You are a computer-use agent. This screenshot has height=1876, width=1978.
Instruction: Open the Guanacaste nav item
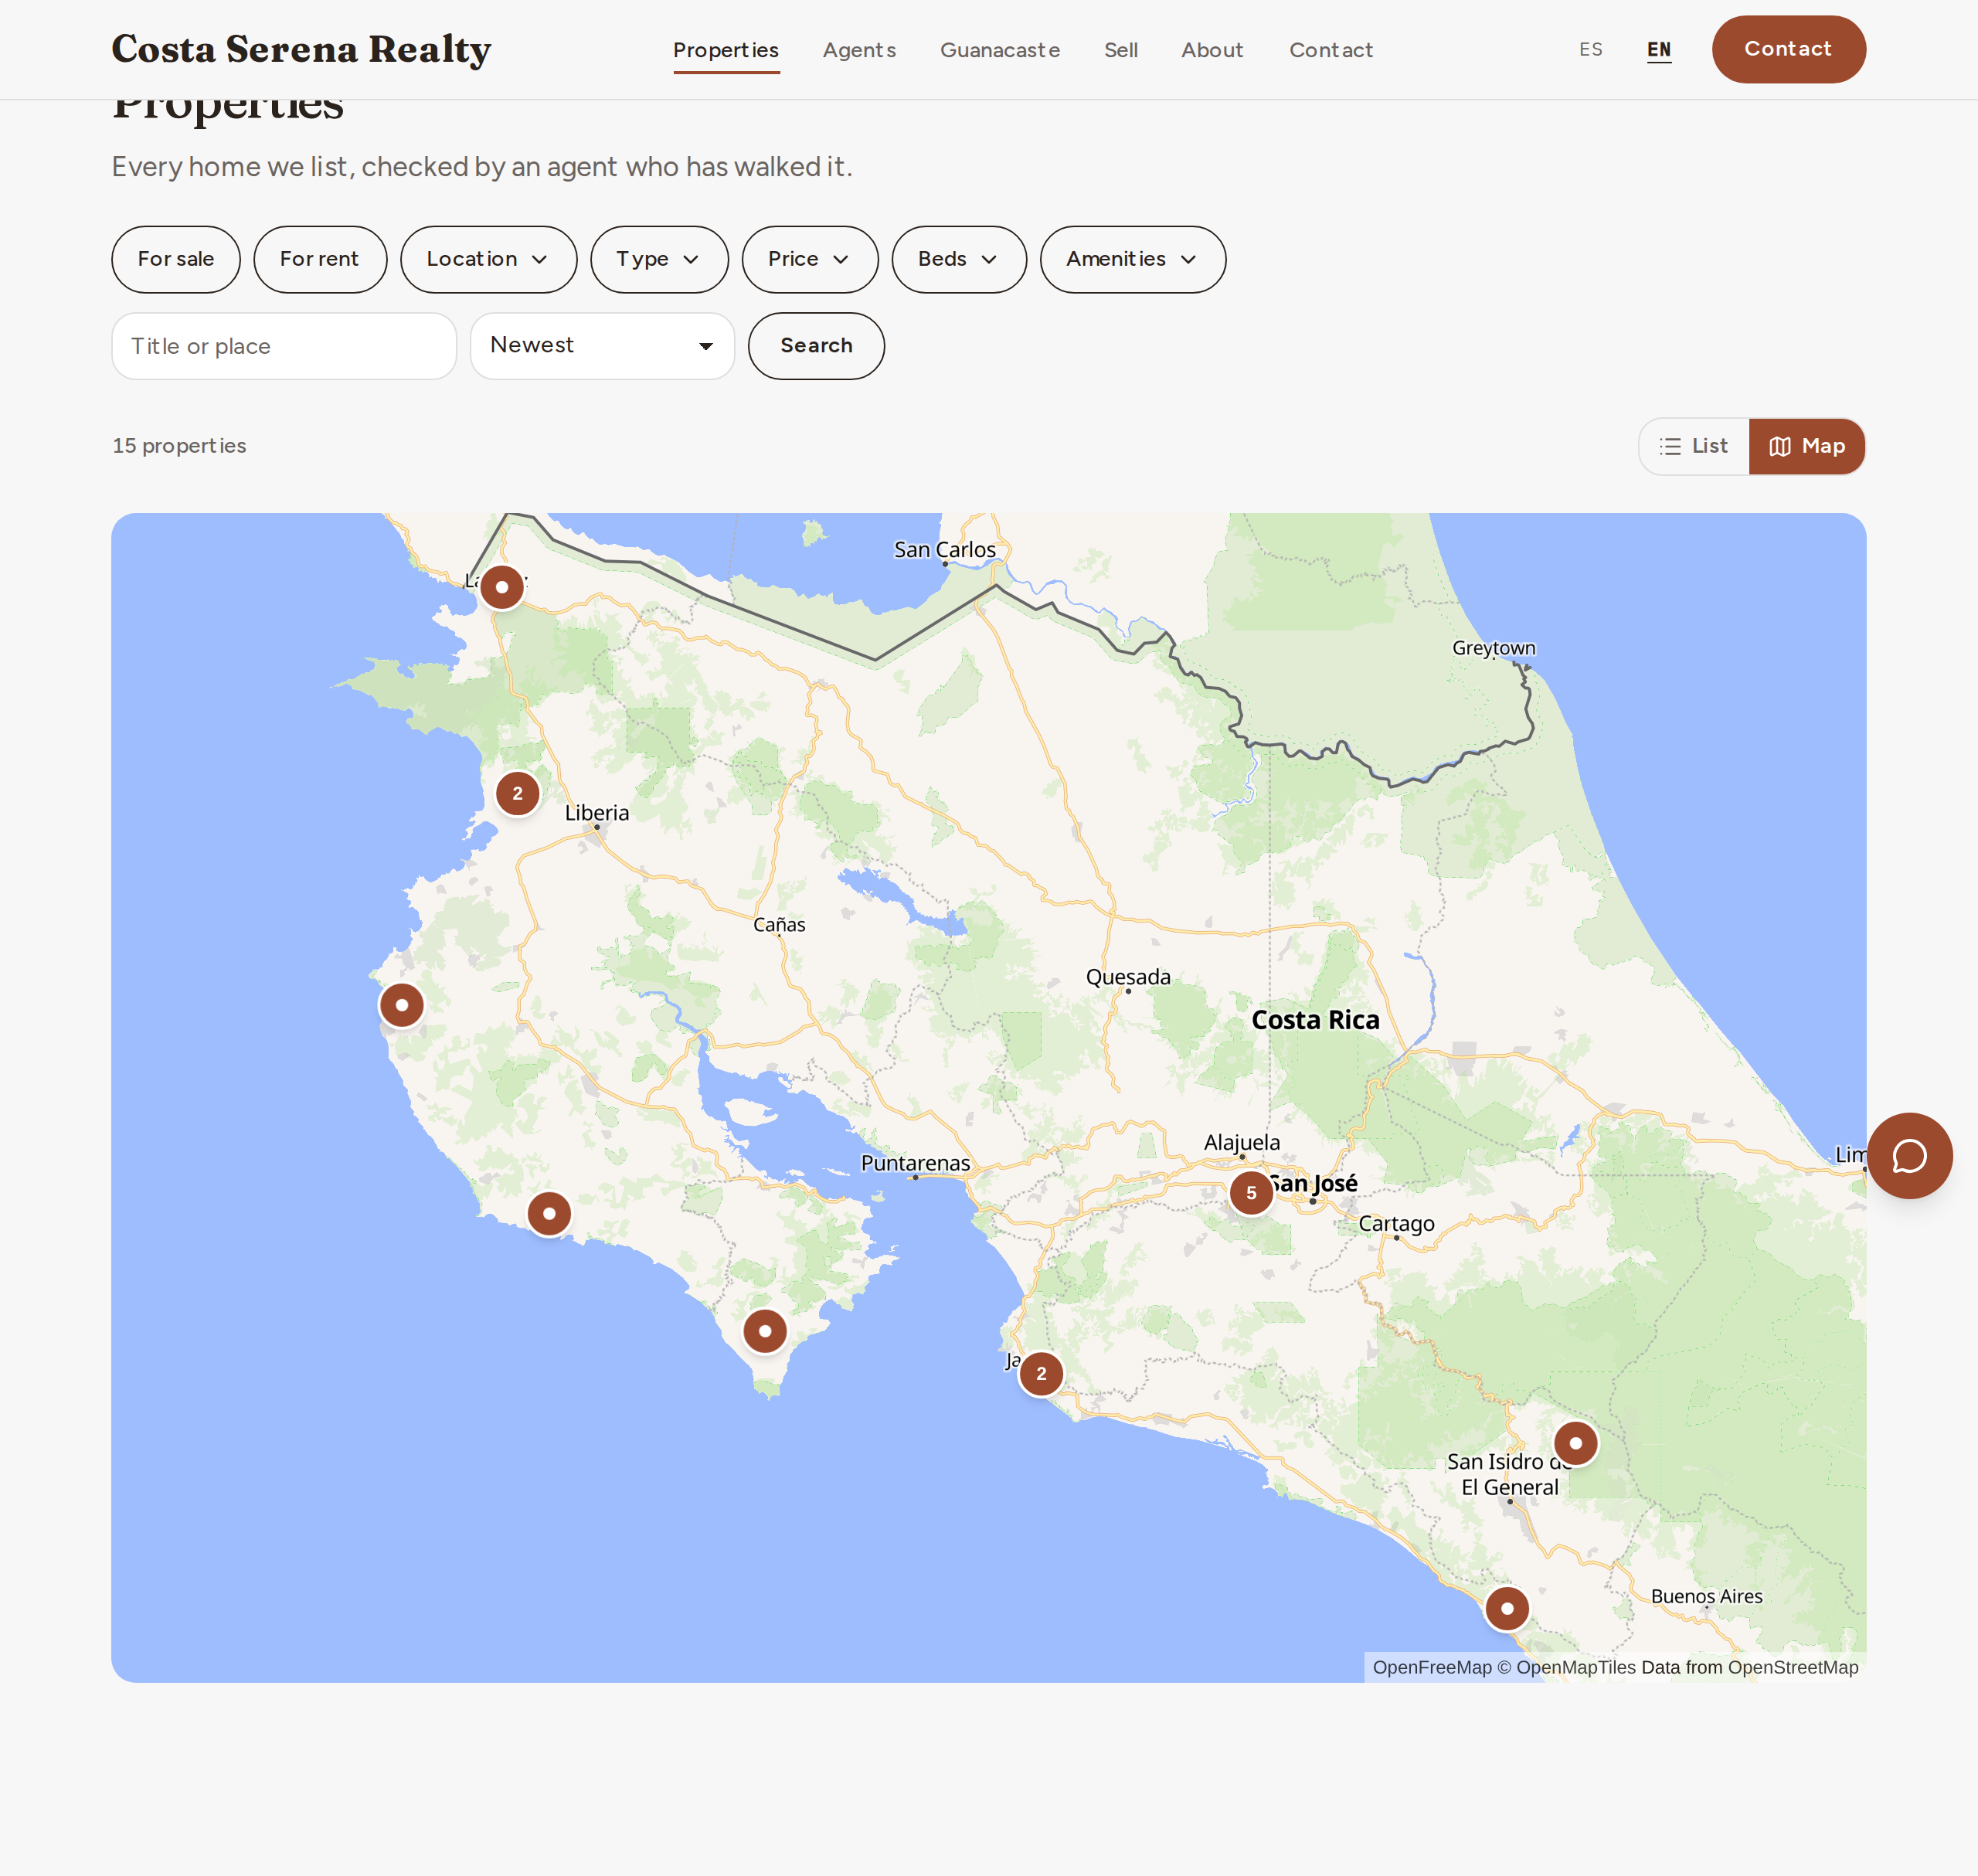(x=1000, y=50)
